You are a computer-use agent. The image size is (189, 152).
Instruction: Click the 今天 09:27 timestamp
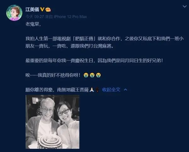35,17
